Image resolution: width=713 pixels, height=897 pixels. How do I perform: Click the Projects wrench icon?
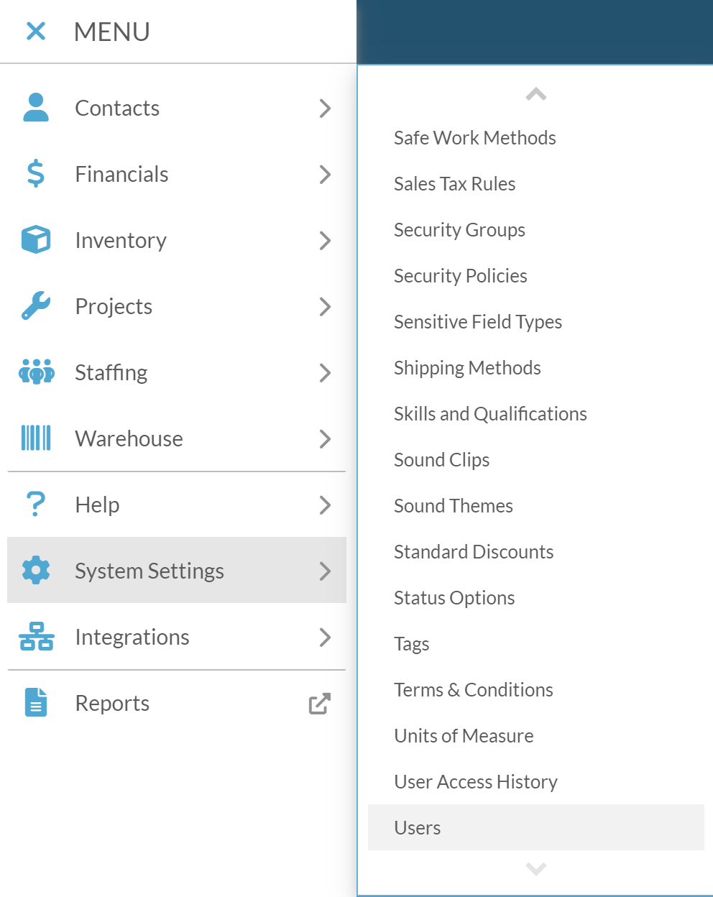[x=36, y=306]
